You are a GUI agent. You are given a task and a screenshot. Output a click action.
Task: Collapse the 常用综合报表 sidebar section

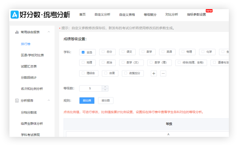pyautogui.click(x=49, y=32)
